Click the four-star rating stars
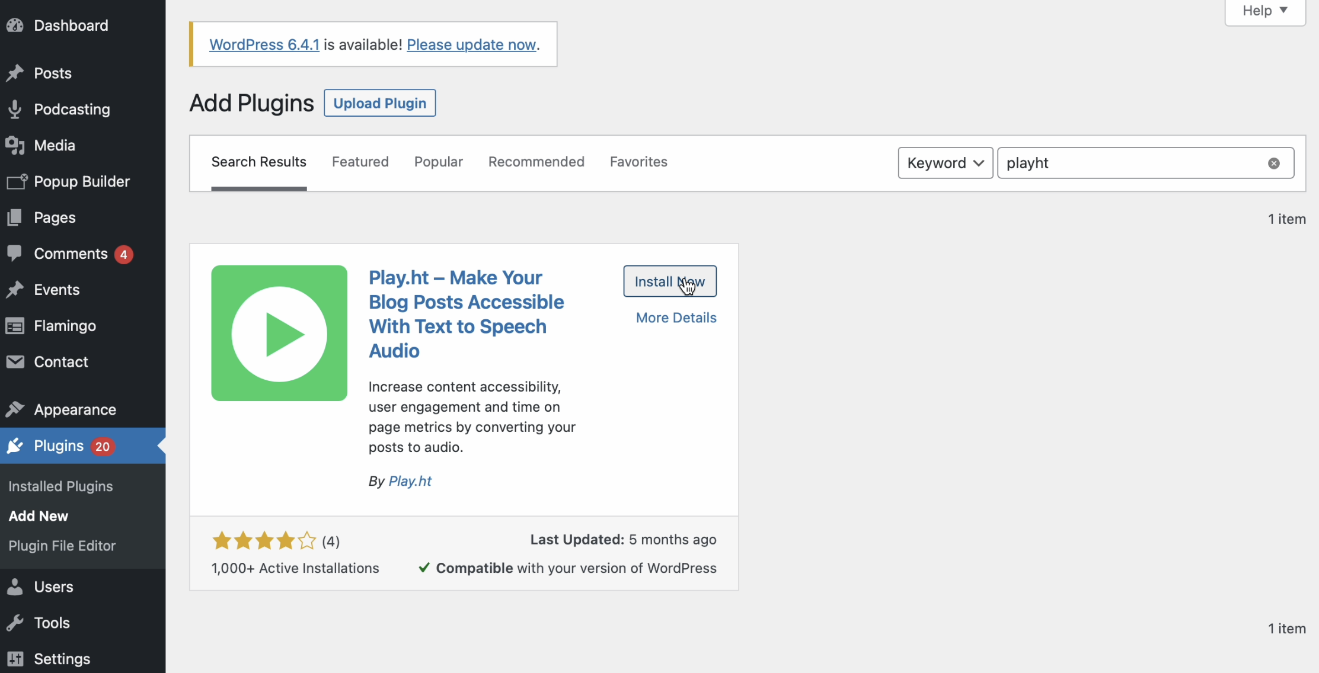Viewport: 1319px width, 673px height. [x=264, y=541]
